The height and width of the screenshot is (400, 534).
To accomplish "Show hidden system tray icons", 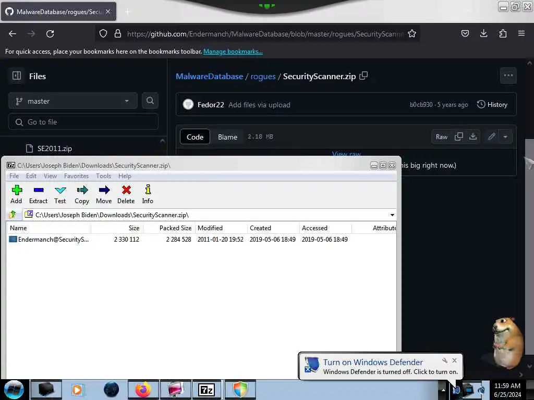I will 443,390.
